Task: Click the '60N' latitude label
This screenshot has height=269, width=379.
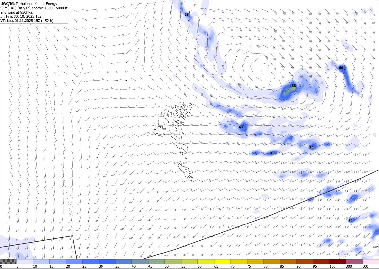Action: coord(376,247)
